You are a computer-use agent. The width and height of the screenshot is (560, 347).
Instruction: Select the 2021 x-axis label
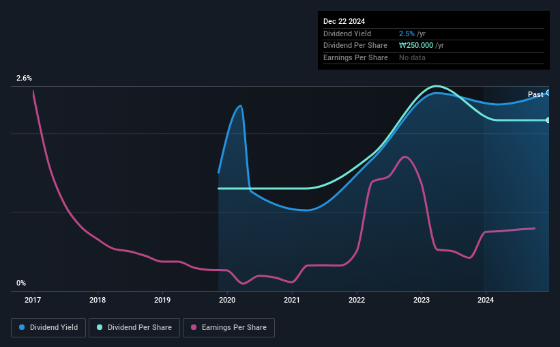click(292, 300)
